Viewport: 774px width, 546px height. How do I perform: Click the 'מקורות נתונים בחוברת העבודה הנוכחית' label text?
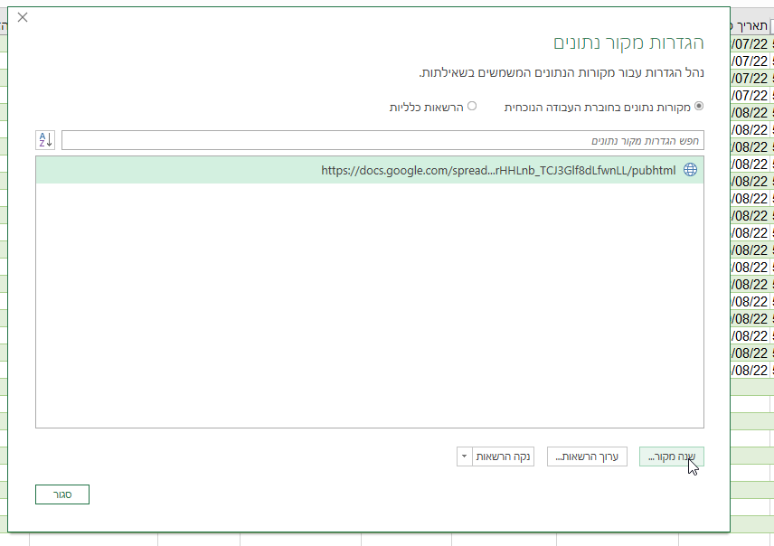tap(597, 107)
